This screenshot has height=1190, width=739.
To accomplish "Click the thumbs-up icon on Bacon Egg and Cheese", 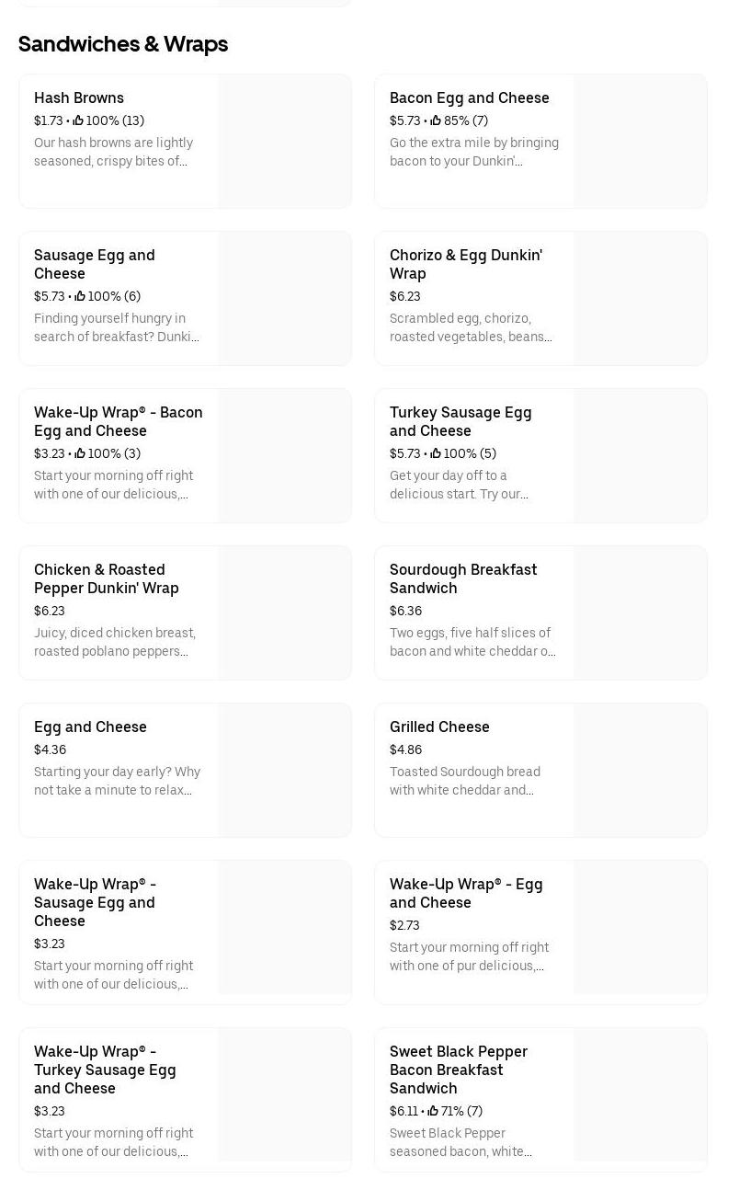I will tap(436, 120).
